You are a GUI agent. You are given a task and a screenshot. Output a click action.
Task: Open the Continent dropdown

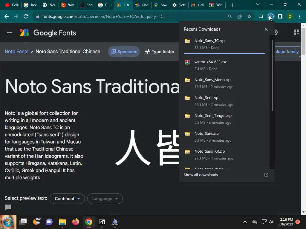(x=67, y=199)
